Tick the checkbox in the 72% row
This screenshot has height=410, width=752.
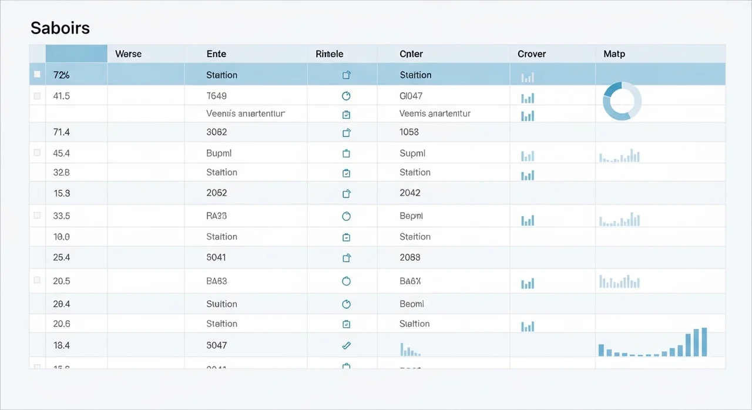coord(38,75)
